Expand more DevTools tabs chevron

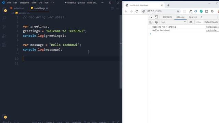pyautogui.click(x=202, y=17)
